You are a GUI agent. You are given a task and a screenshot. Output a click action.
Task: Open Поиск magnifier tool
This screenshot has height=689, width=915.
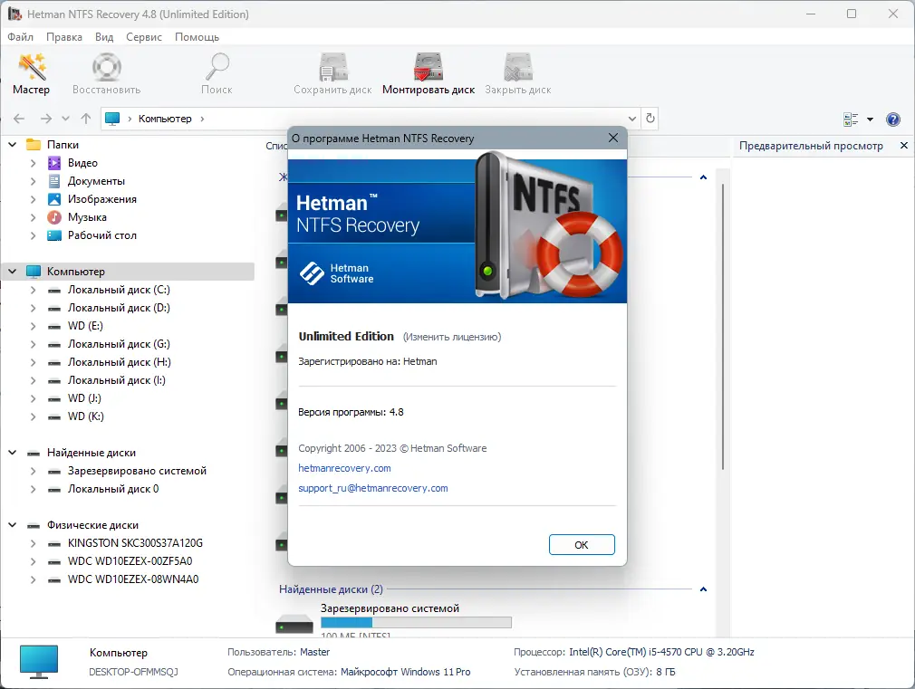[217, 67]
